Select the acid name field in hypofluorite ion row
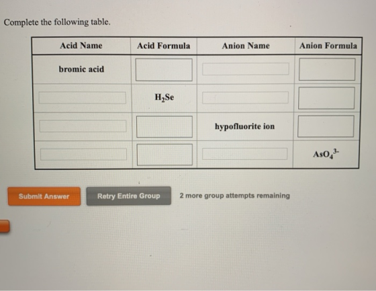 pyautogui.click(x=83, y=126)
